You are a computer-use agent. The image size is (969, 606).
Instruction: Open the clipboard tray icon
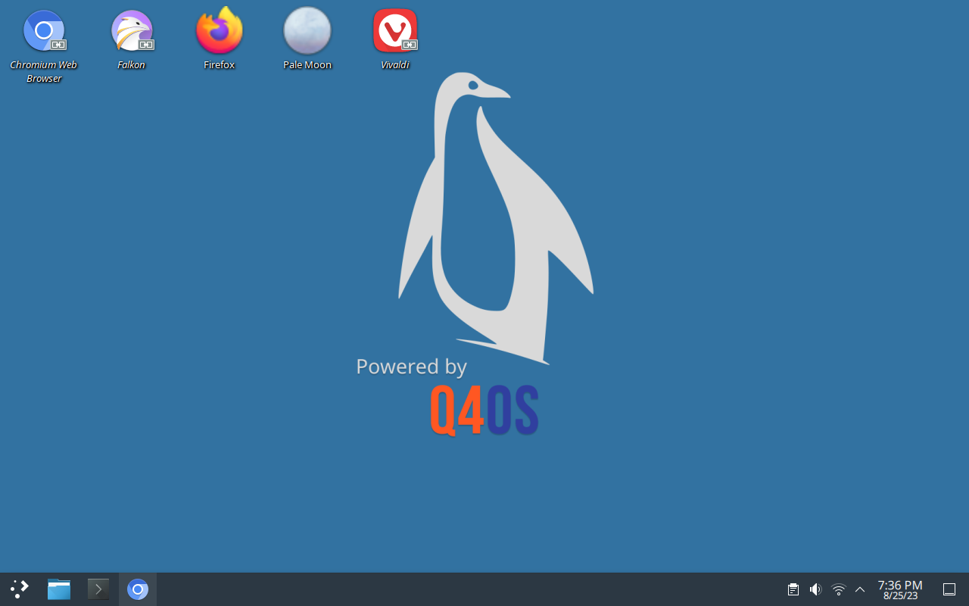point(793,589)
